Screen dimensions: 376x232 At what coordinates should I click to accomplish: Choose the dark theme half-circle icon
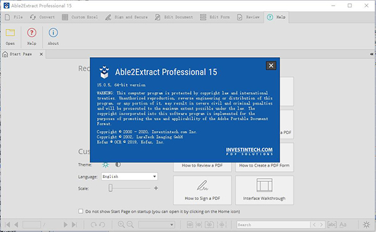click(x=118, y=164)
